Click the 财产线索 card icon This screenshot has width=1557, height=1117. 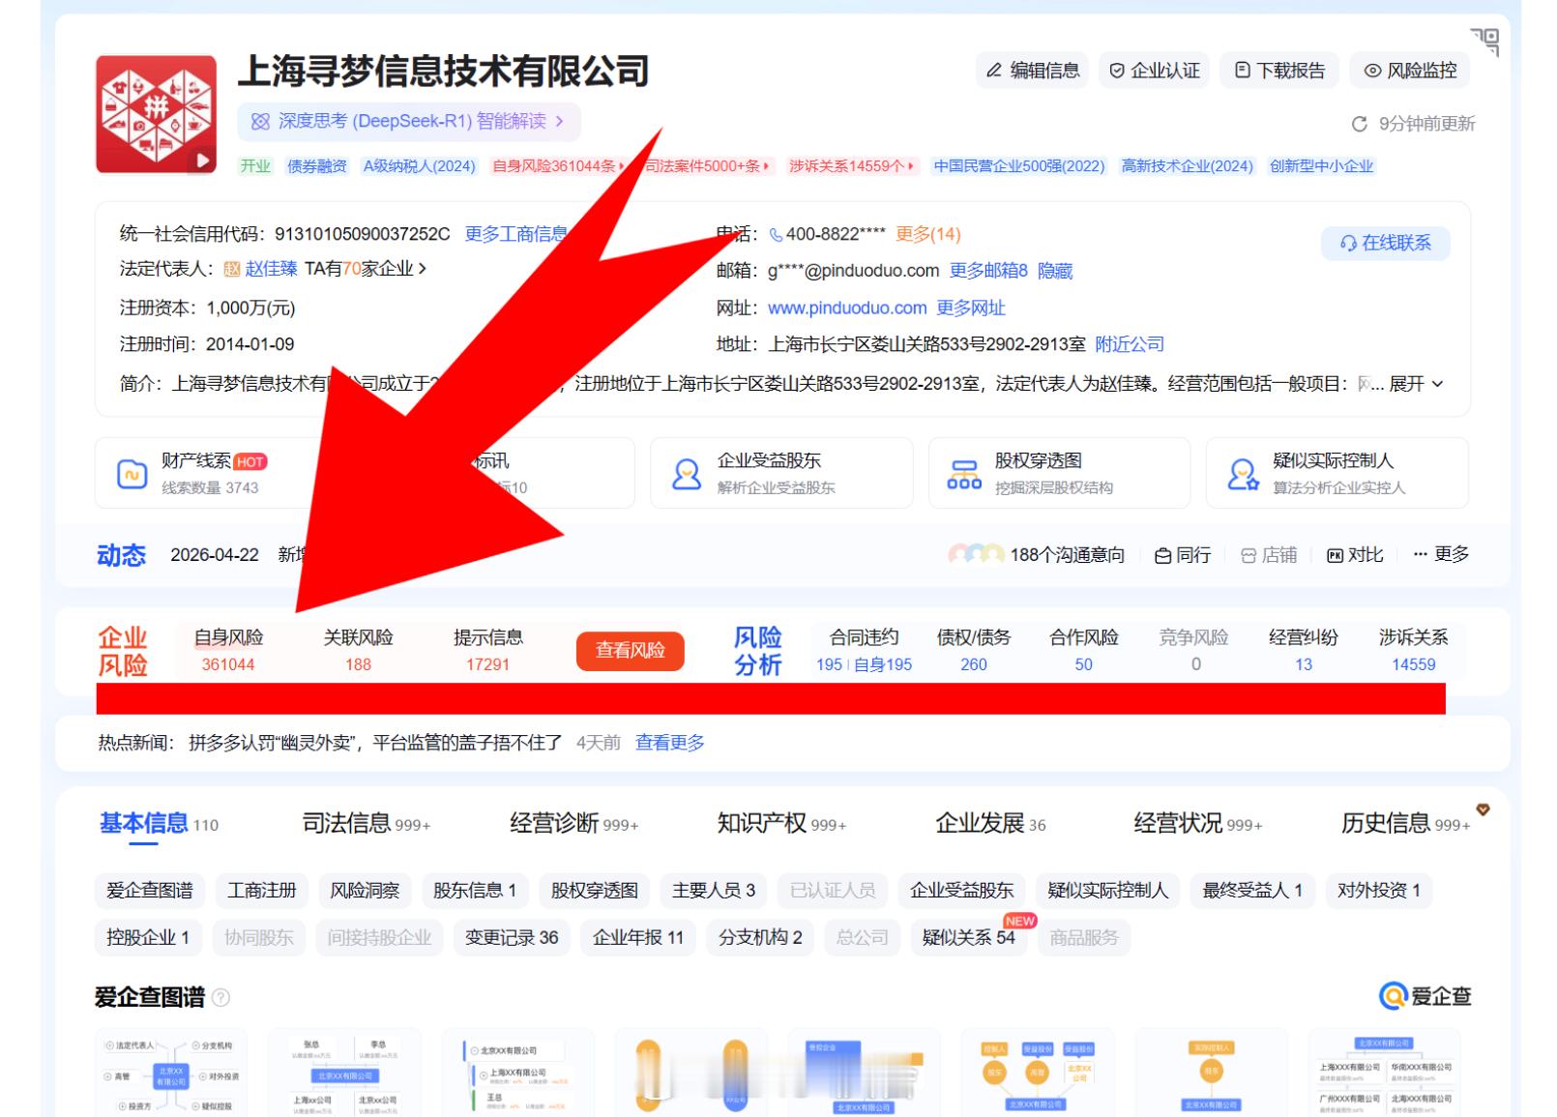[x=132, y=474]
